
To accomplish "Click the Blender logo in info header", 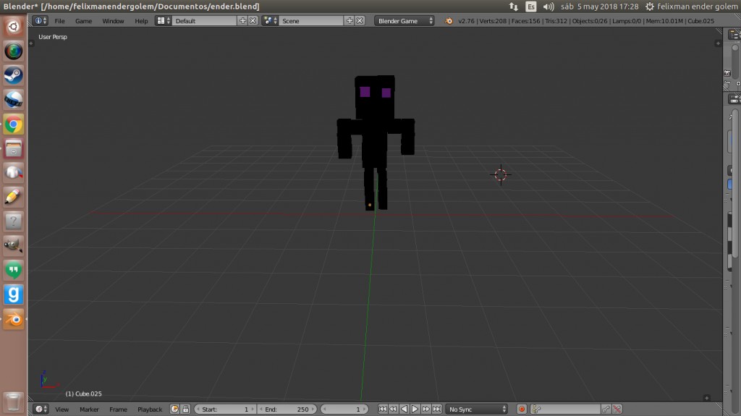I will click(448, 21).
